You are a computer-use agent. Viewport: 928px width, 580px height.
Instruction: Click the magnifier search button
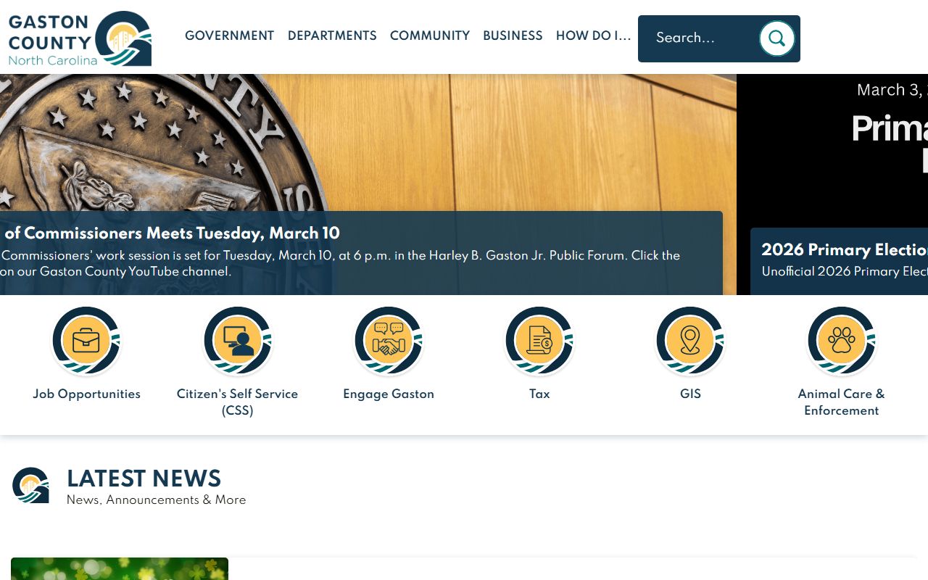click(x=776, y=38)
